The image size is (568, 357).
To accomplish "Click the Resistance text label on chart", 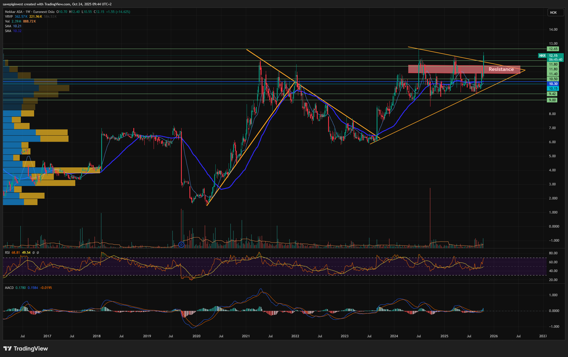I will point(501,69).
